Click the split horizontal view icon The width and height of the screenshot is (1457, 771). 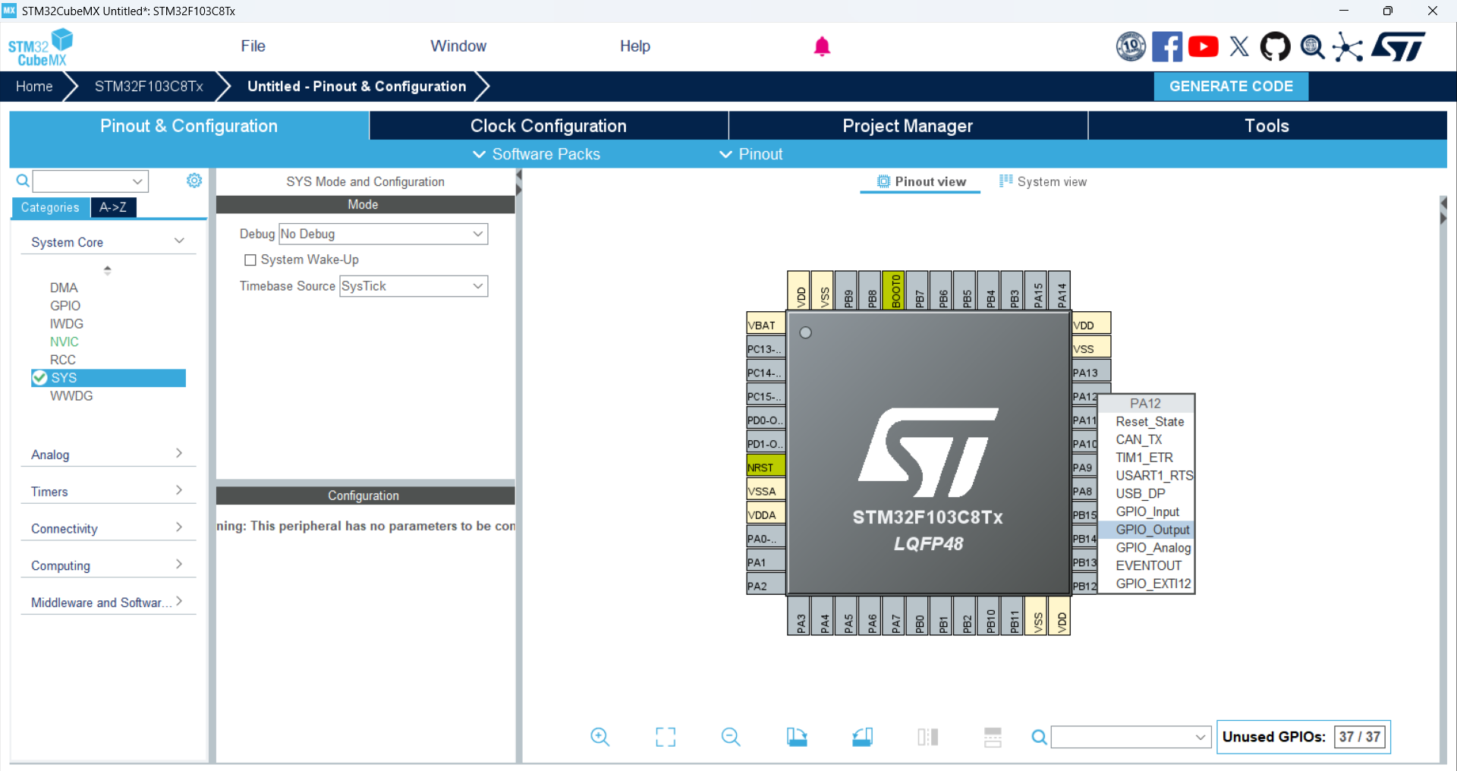(993, 737)
